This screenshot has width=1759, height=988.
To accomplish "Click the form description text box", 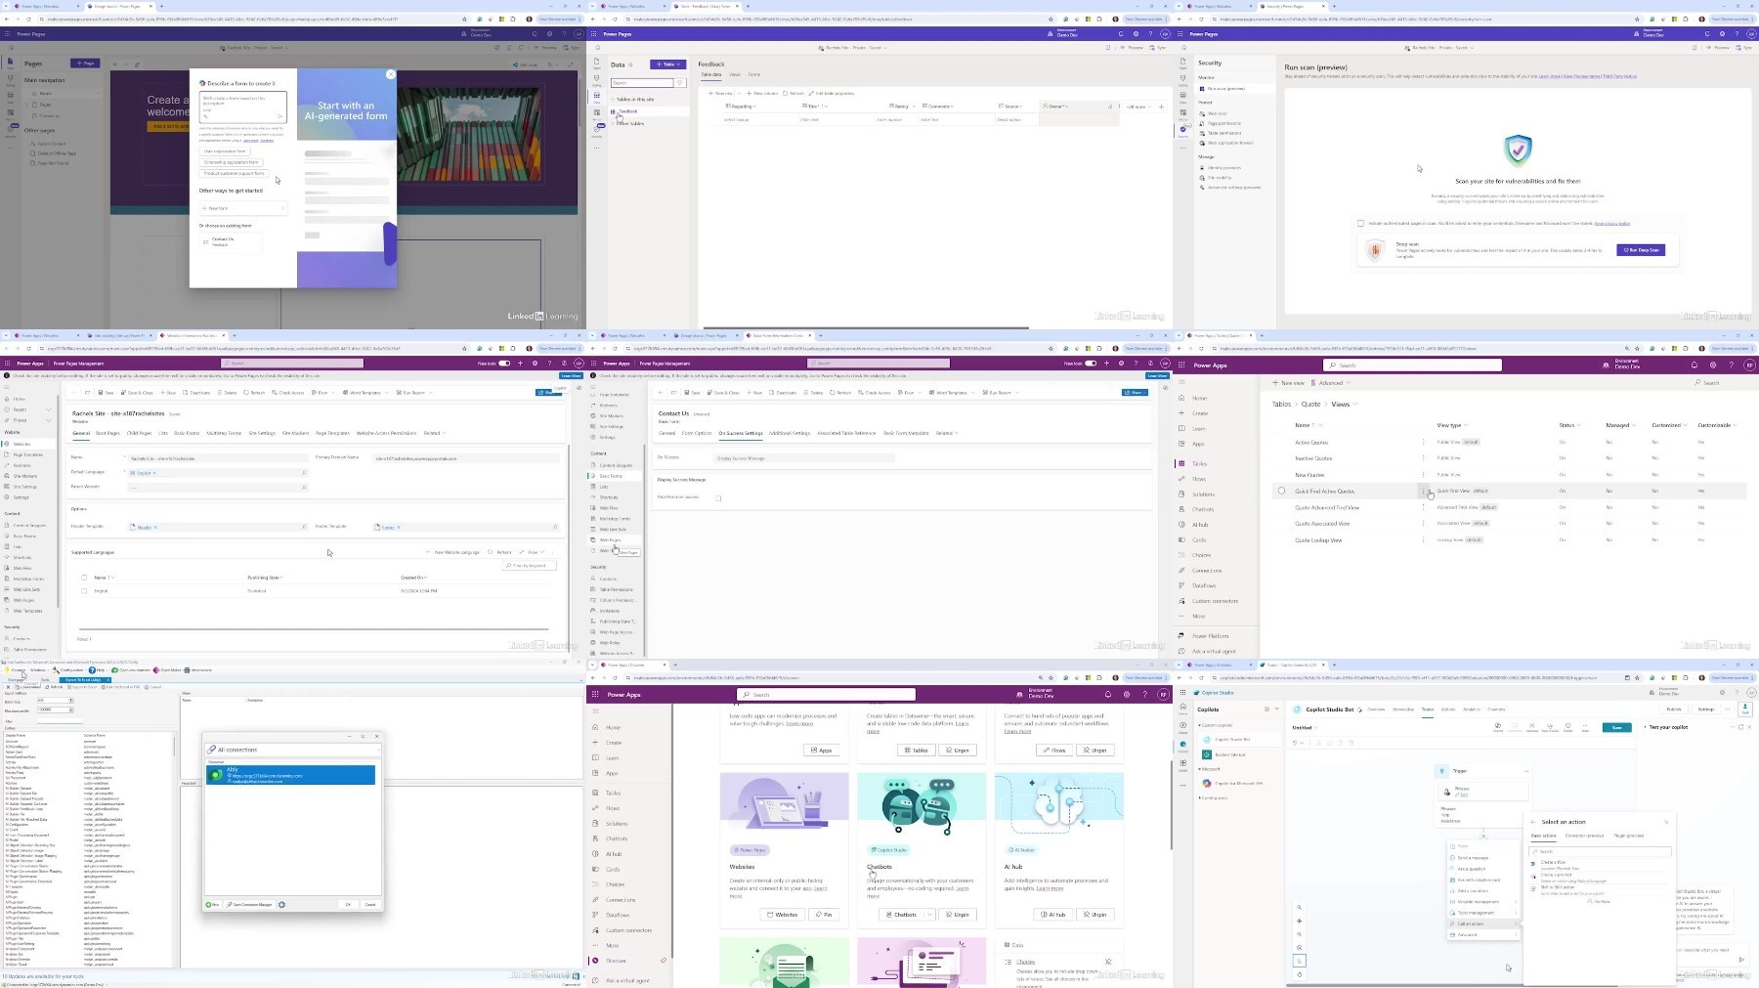I will tap(242, 106).
